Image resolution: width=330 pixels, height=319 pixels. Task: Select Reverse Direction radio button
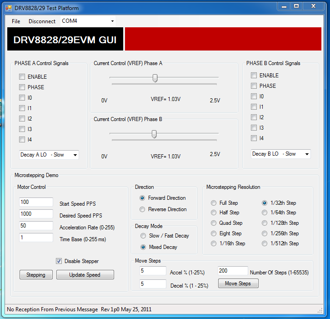click(142, 209)
